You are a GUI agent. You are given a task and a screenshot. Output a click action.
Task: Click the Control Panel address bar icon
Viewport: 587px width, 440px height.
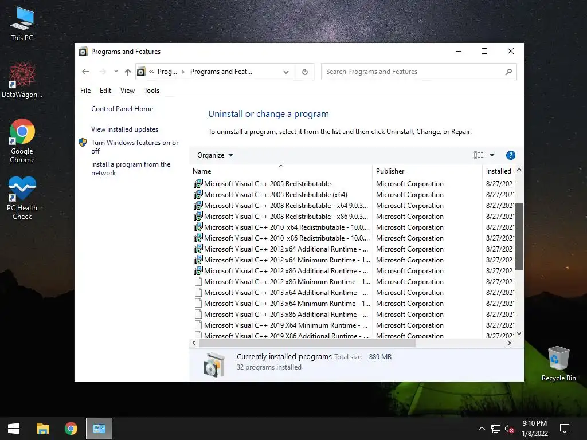141,72
